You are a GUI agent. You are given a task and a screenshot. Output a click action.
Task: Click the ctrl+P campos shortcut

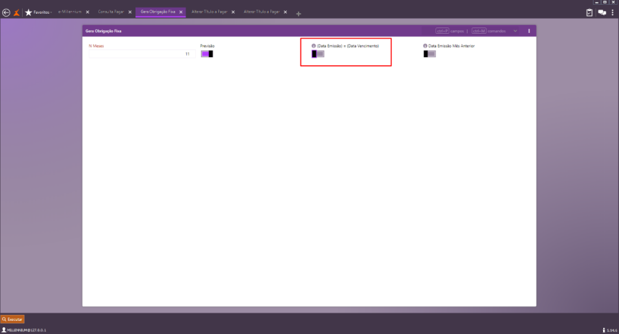click(450, 31)
